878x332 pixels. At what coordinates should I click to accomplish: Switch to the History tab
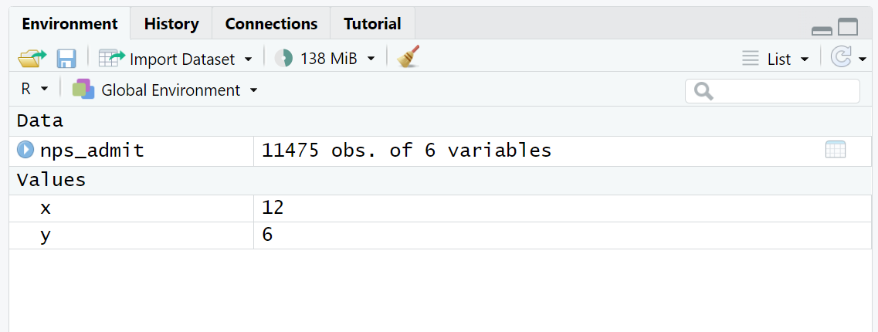(x=171, y=24)
